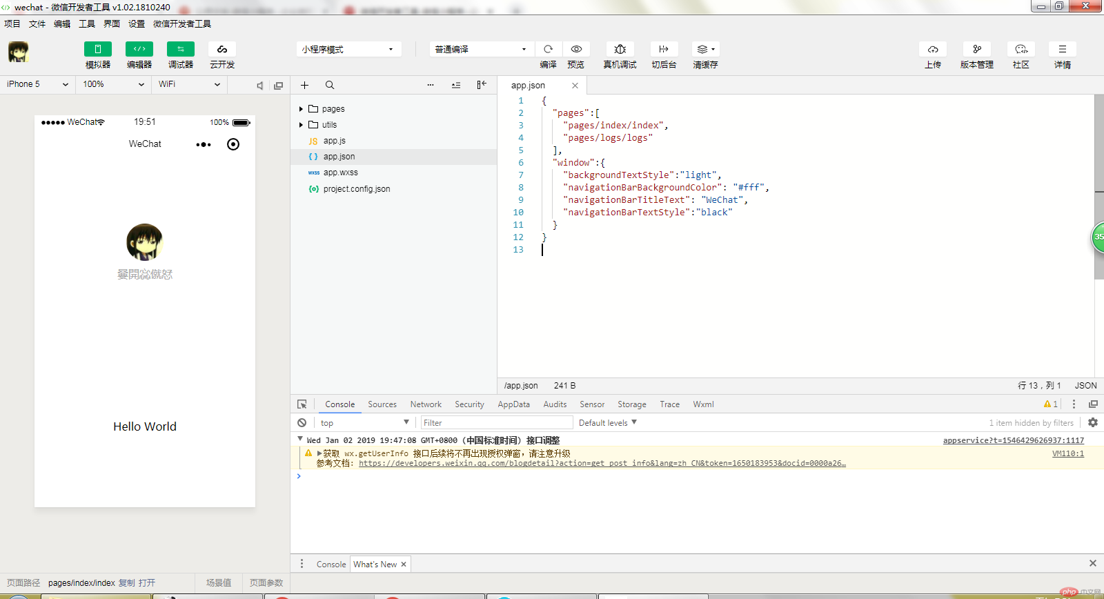Image resolution: width=1104 pixels, height=599 pixels.
Task: Click open page path (打开)
Action: (147, 583)
